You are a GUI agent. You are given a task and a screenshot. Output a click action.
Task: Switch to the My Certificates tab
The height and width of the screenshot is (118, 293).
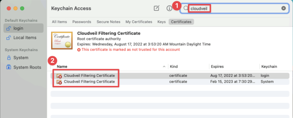tap(139, 22)
